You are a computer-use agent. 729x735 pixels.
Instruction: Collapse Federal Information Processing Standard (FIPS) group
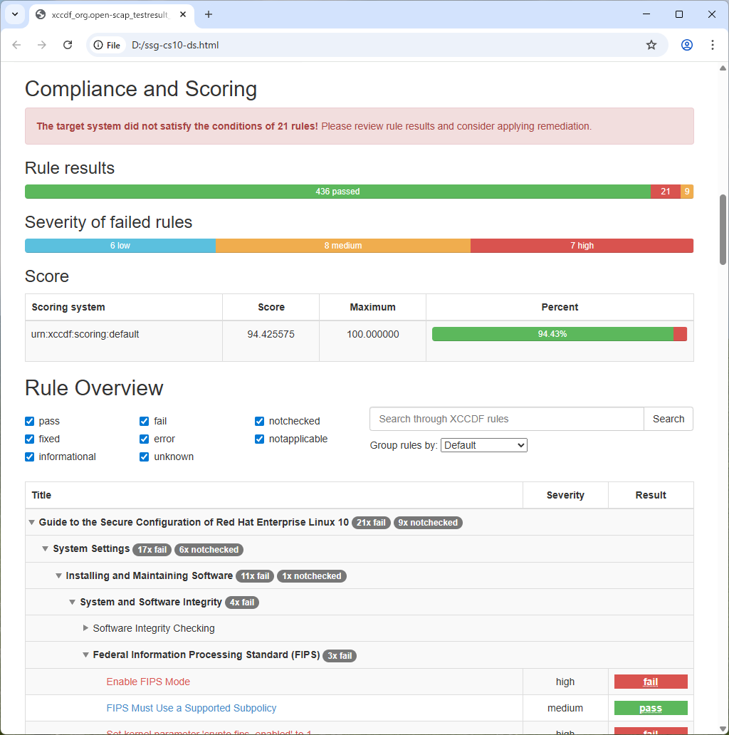pos(86,655)
